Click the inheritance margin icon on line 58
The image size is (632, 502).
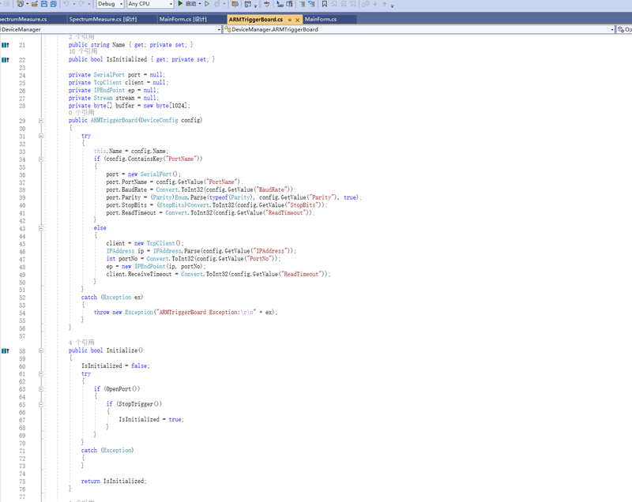point(6,351)
